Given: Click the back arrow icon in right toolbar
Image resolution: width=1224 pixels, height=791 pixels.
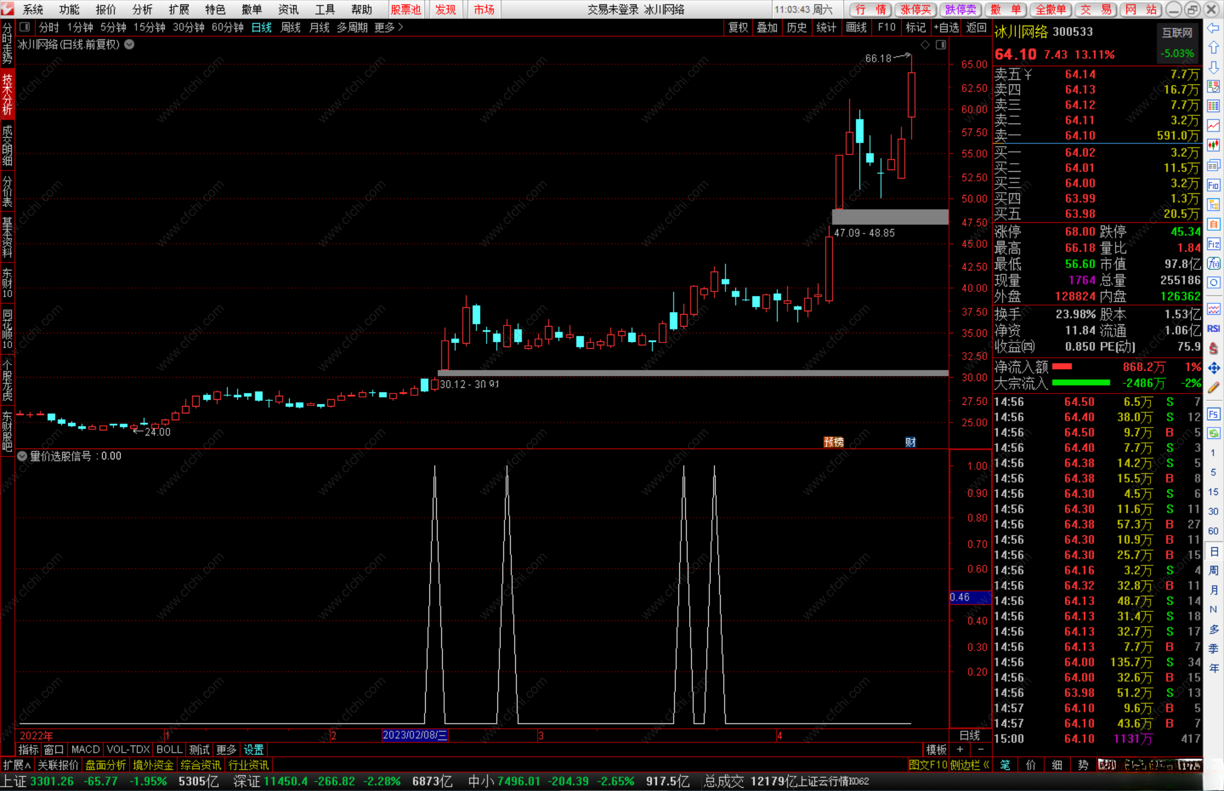Looking at the screenshot, I should (1213, 28).
